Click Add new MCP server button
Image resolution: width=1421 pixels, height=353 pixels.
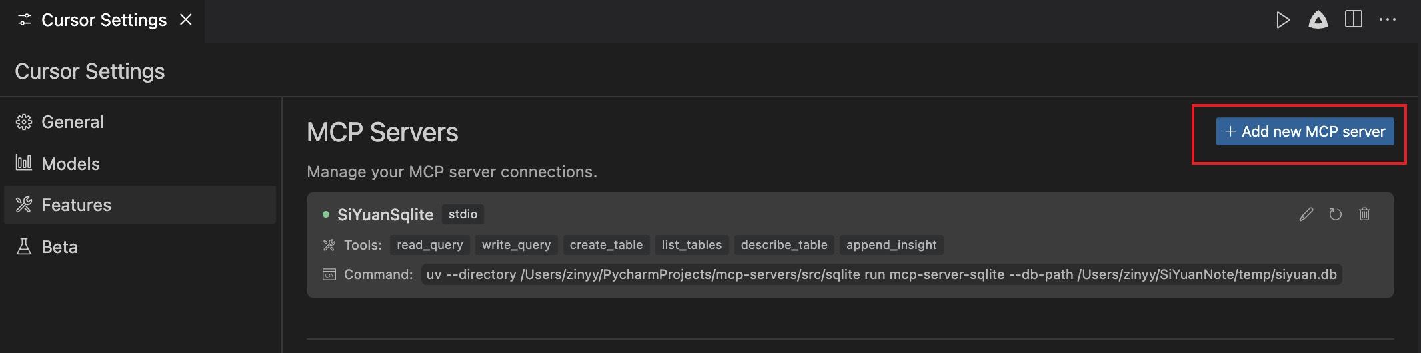(x=1304, y=131)
